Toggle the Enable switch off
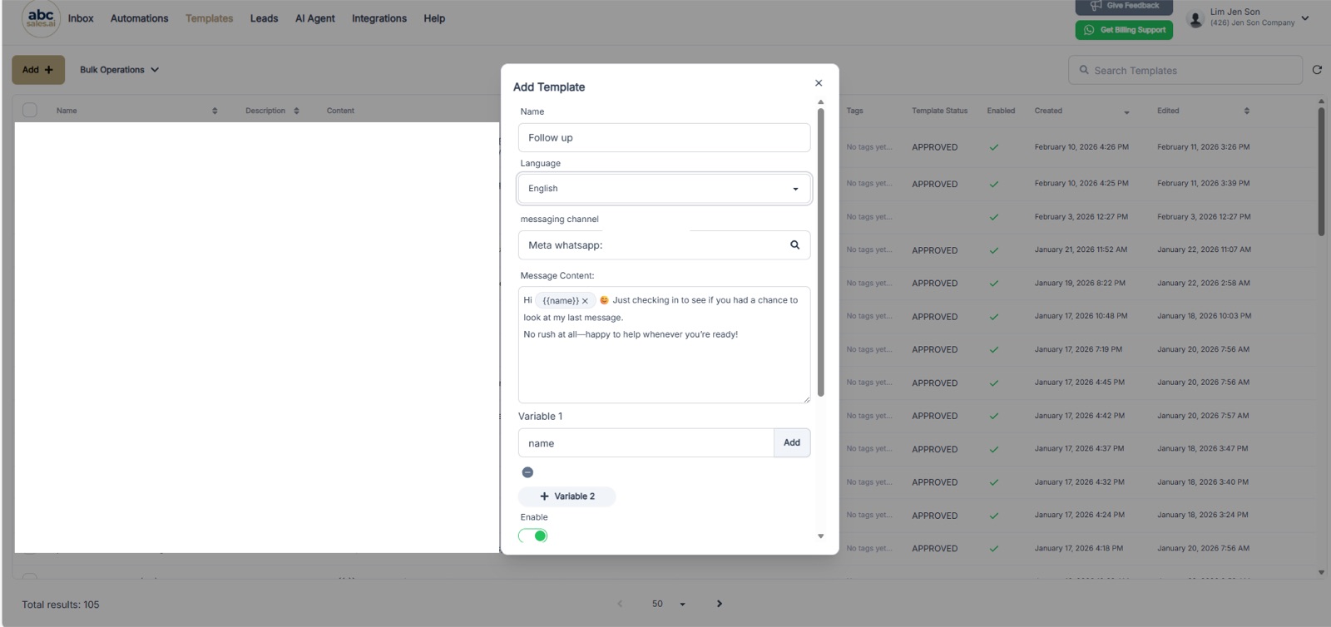Image resolution: width=1331 pixels, height=627 pixels. tap(533, 536)
